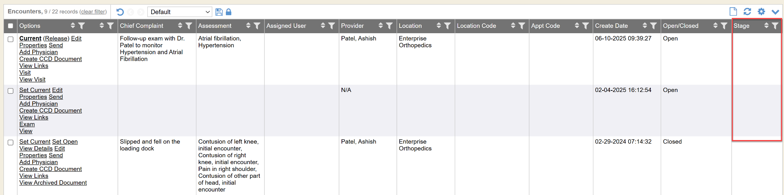Collapse the Encounters panel chevron

coord(775,12)
